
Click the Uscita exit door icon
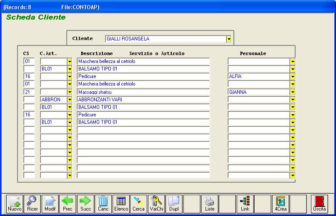[319, 204]
